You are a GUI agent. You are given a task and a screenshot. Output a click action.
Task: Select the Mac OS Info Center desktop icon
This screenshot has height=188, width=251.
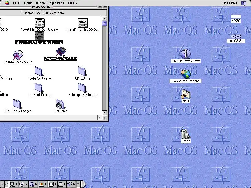click(185, 56)
